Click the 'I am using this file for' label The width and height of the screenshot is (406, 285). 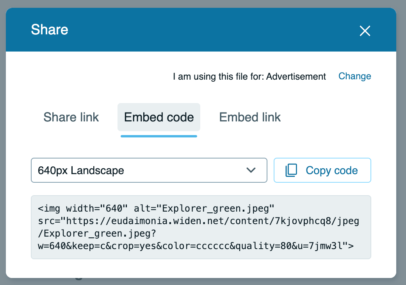[219, 77]
